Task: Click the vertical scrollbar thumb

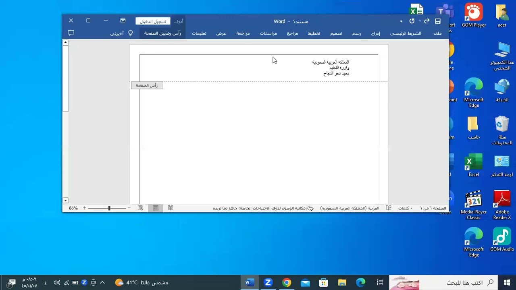Action: pyautogui.click(x=65, y=78)
